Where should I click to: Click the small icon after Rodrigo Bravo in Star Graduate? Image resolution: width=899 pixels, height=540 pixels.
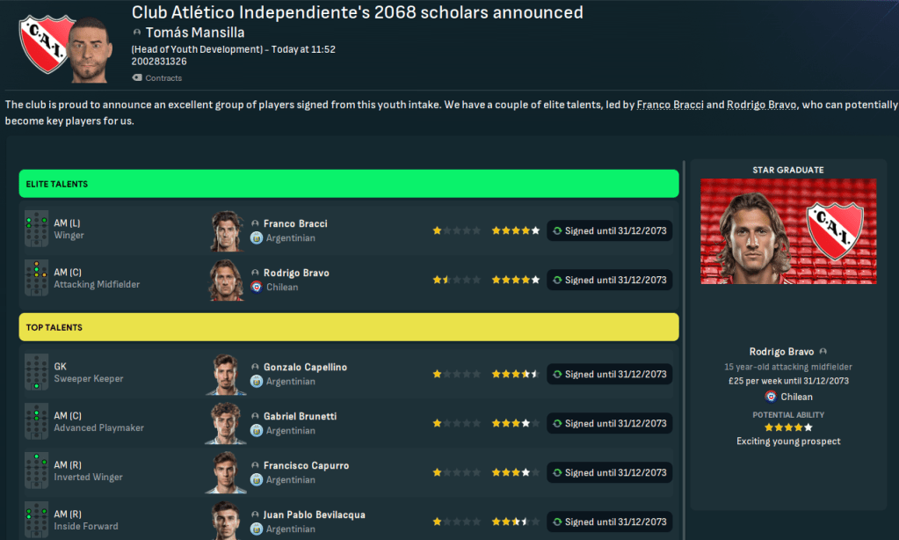coord(823,352)
